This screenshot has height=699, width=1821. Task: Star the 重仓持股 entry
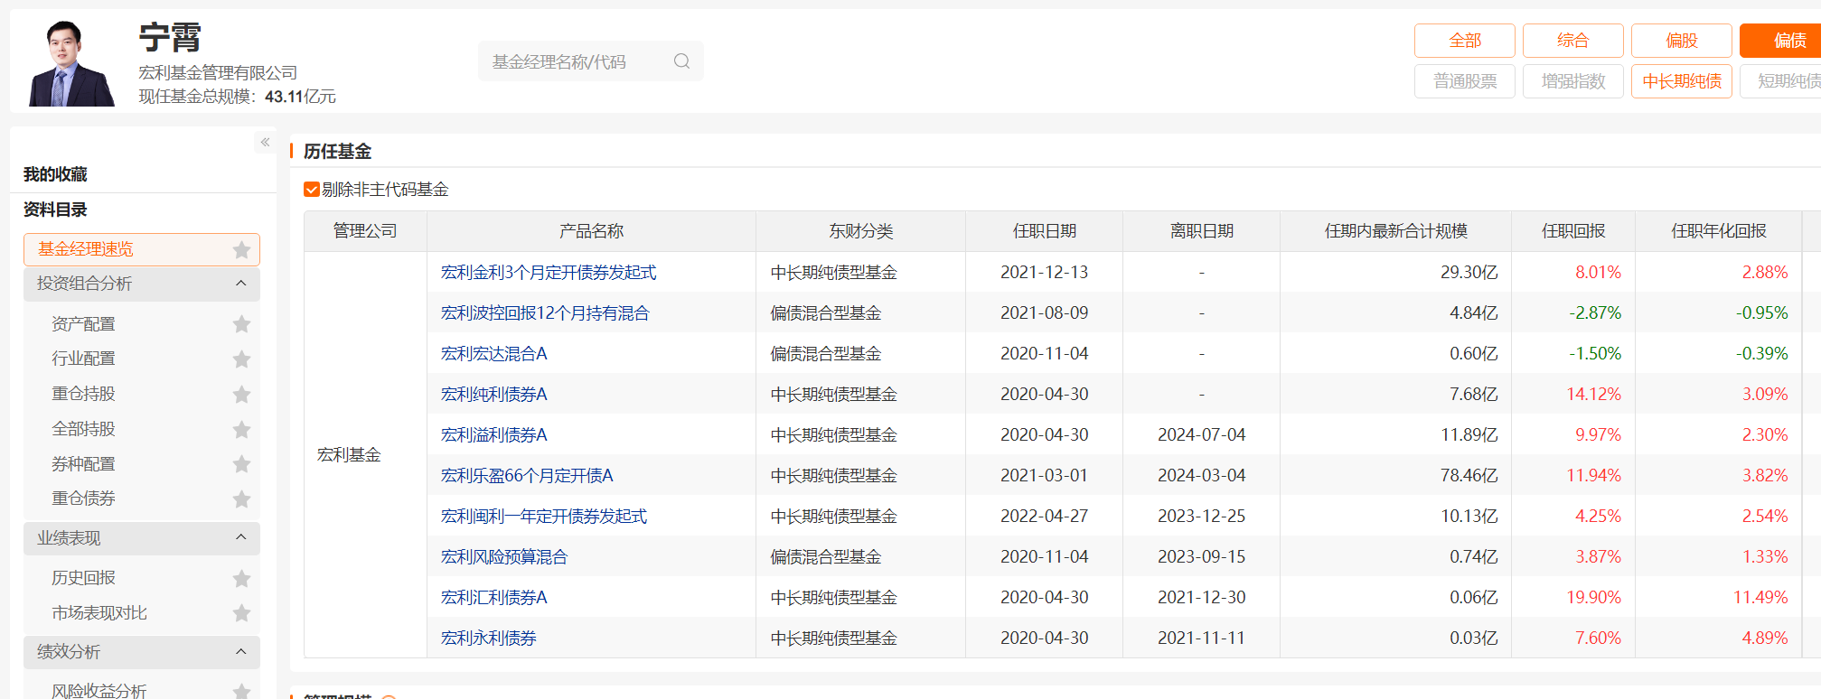point(241,395)
